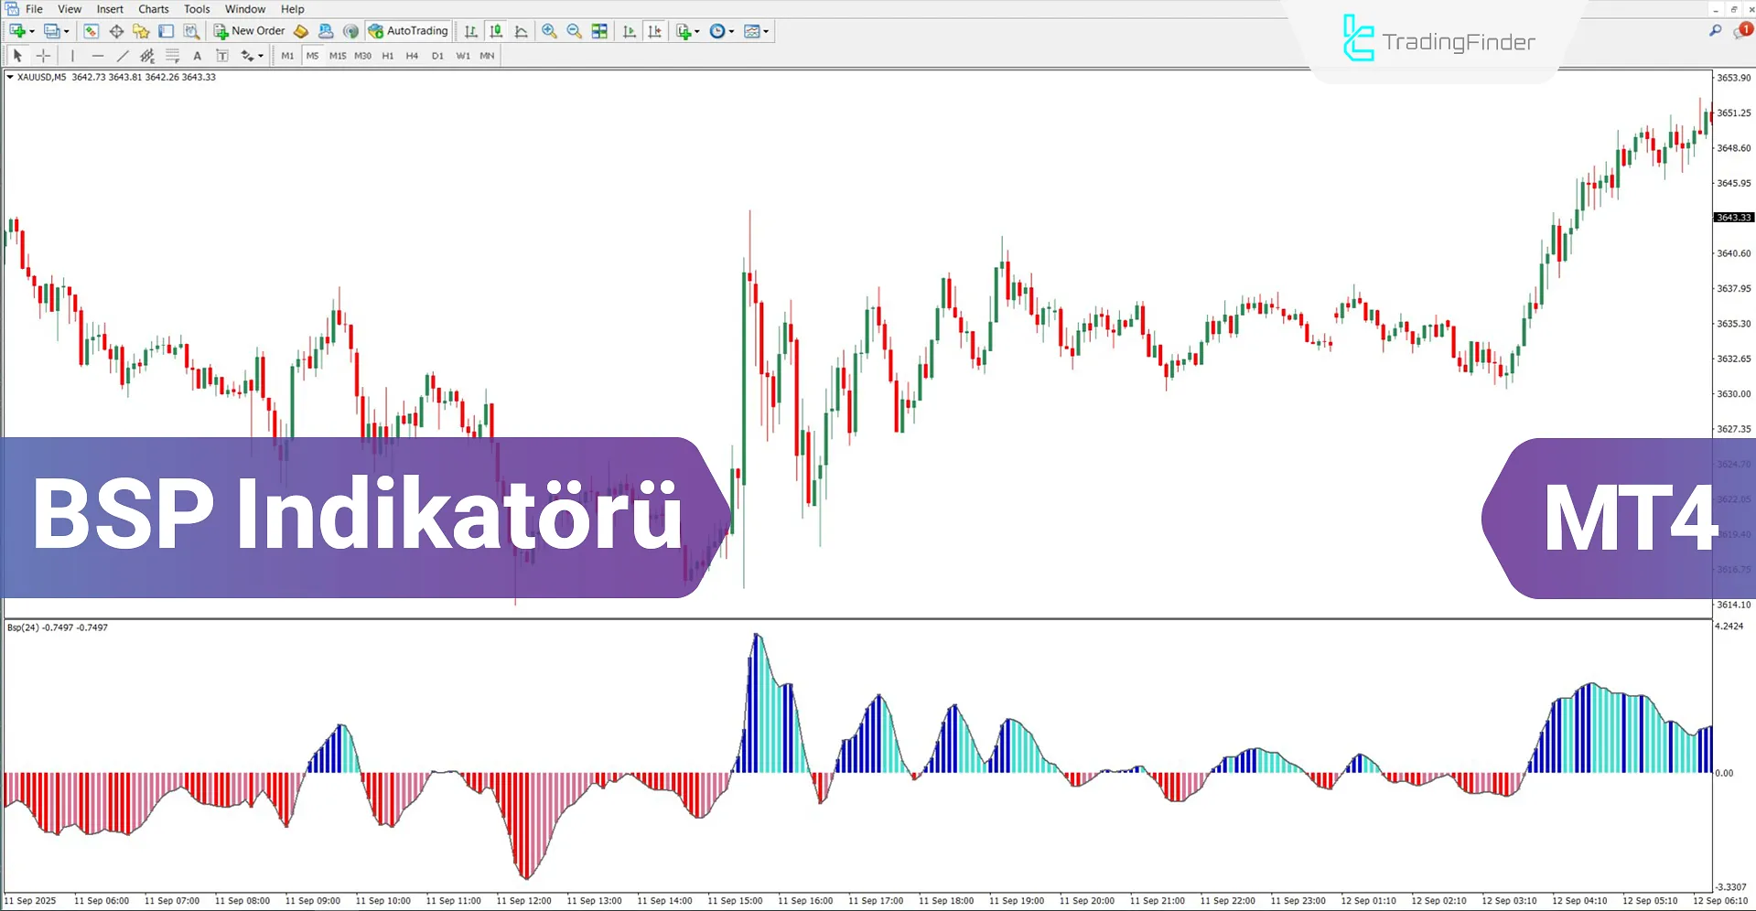Toggle AutoTrading on
The height and width of the screenshot is (911, 1756).
click(411, 30)
